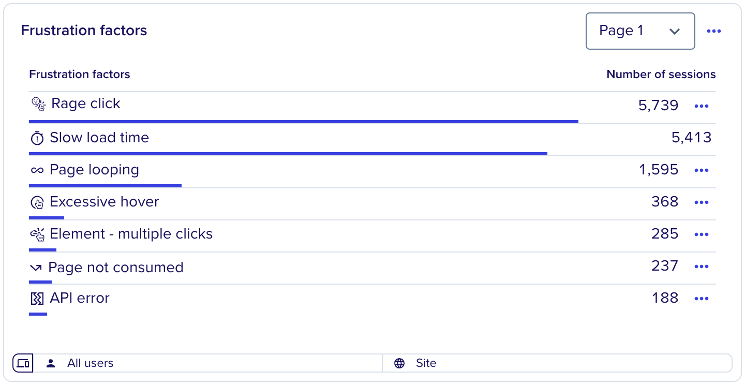Click the Rage click emoji icon

[x=38, y=104]
